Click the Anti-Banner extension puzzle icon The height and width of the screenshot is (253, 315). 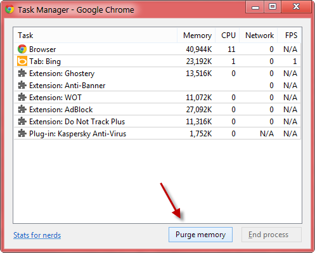[x=22, y=85]
